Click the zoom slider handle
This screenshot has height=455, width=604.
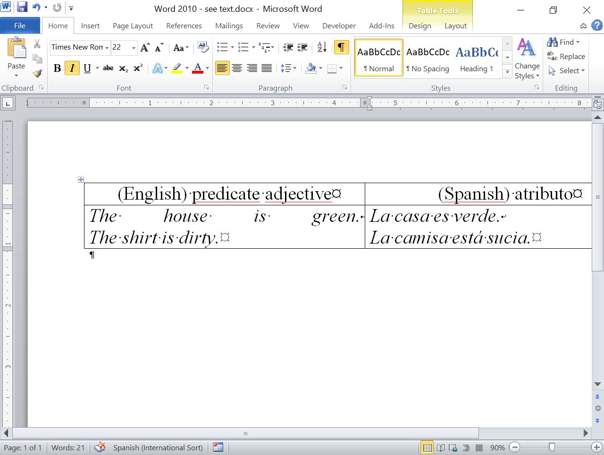[x=552, y=447]
